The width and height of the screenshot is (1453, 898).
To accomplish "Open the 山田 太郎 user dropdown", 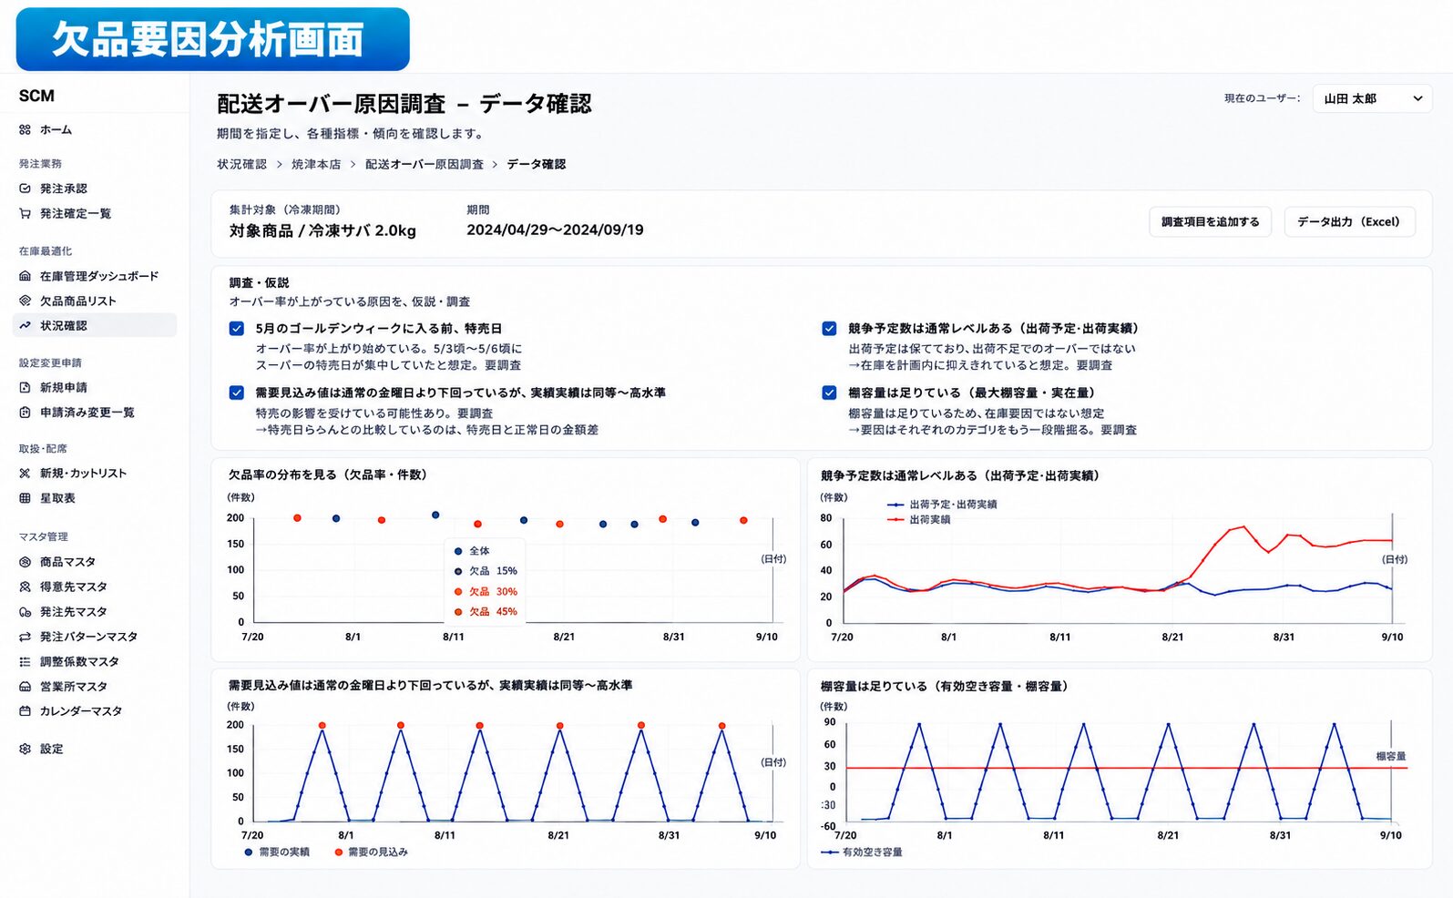I will tap(1373, 98).
